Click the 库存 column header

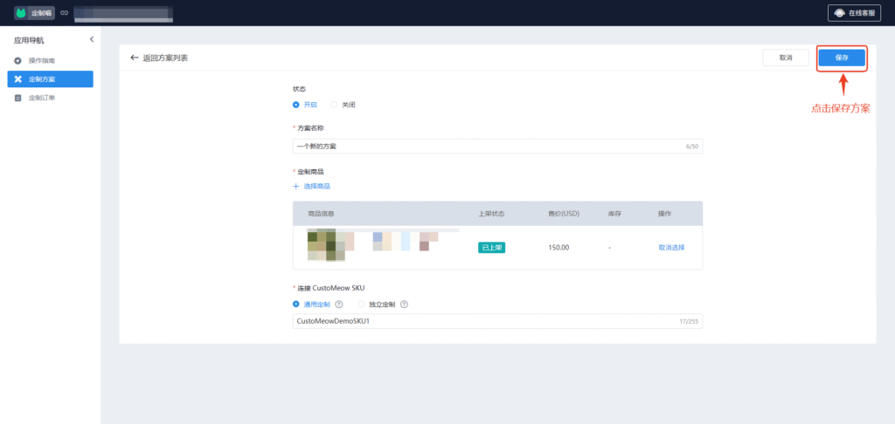[614, 214]
